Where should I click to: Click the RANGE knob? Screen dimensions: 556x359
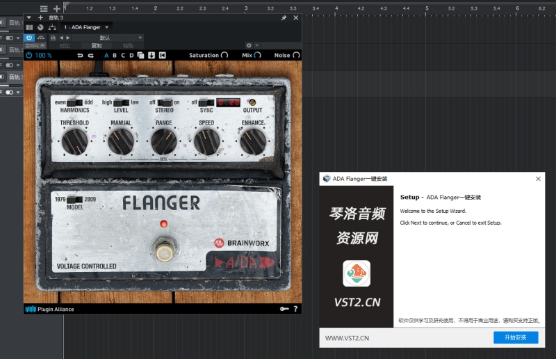click(164, 142)
